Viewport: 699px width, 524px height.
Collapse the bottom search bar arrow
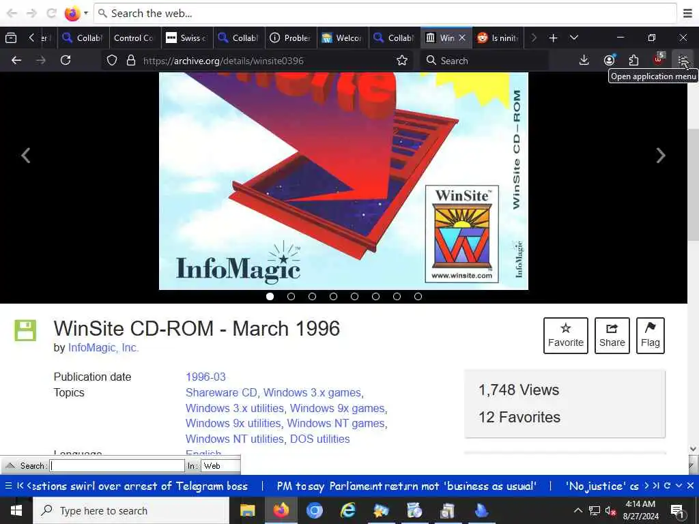click(10, 465)
